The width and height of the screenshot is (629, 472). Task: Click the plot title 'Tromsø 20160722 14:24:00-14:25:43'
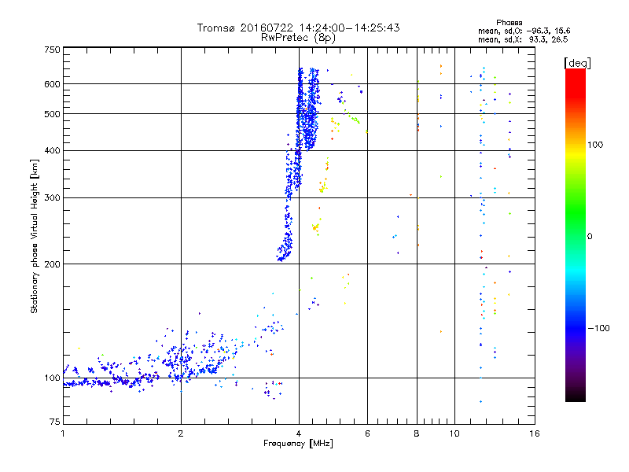tap(298, 28)
